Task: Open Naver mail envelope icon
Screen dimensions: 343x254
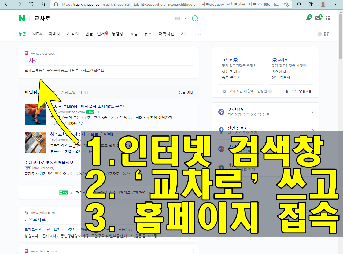Action: tap(318, 18)
